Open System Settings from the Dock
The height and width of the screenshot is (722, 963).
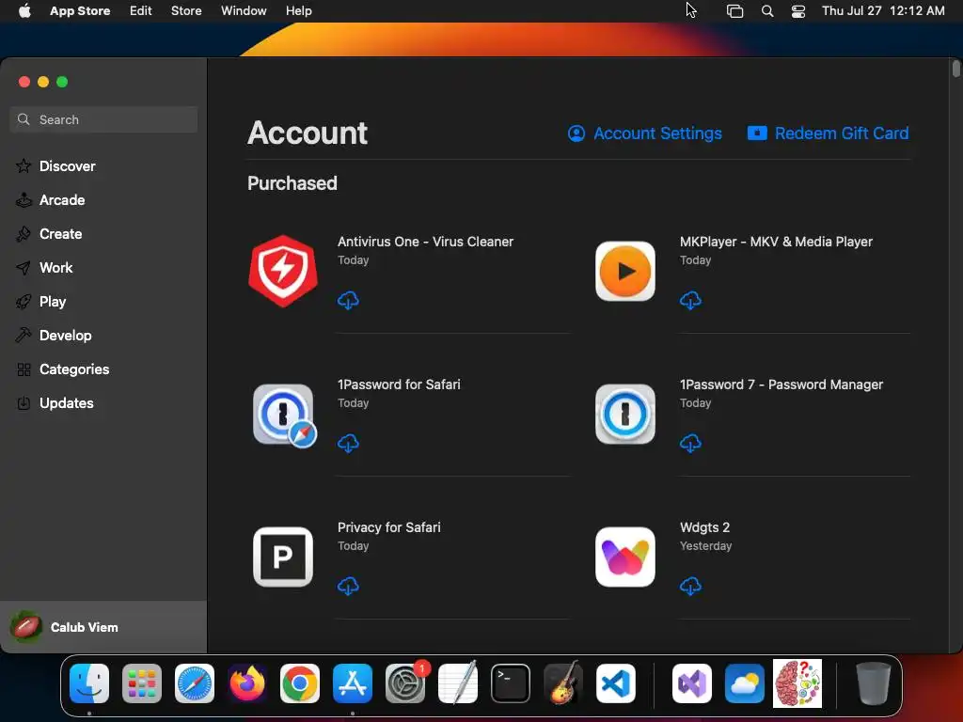click(x=405, y=683)
